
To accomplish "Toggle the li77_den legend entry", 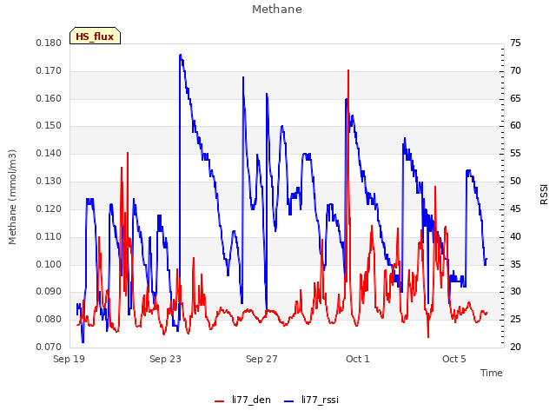I will pyautogui.click(x=242, y=400).
